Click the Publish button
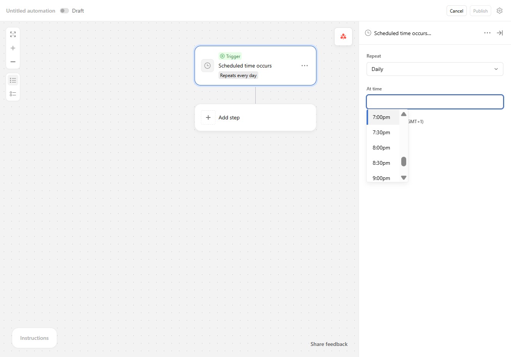 tap(481, 11)
